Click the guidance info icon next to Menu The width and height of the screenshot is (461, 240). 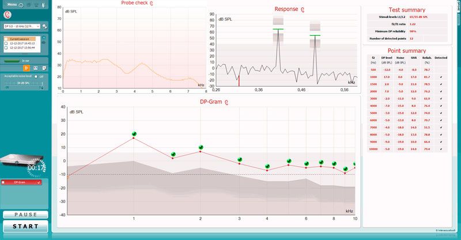[x=21, y=5]
